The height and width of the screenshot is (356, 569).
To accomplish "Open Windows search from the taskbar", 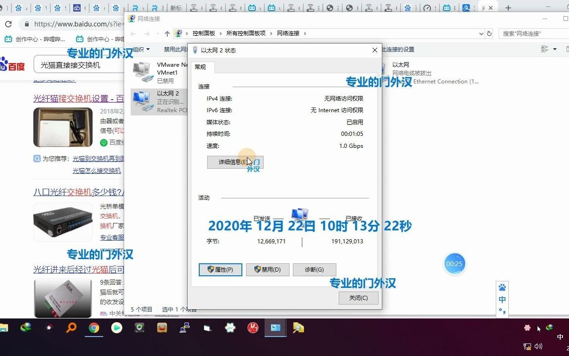I will coord(71,328).
